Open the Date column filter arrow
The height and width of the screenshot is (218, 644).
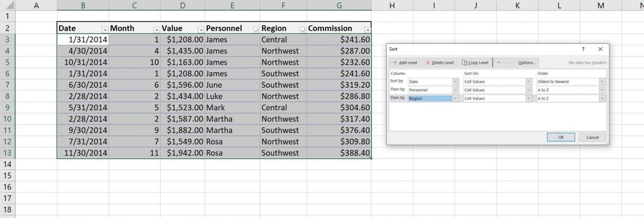click(x=105, y=29)
